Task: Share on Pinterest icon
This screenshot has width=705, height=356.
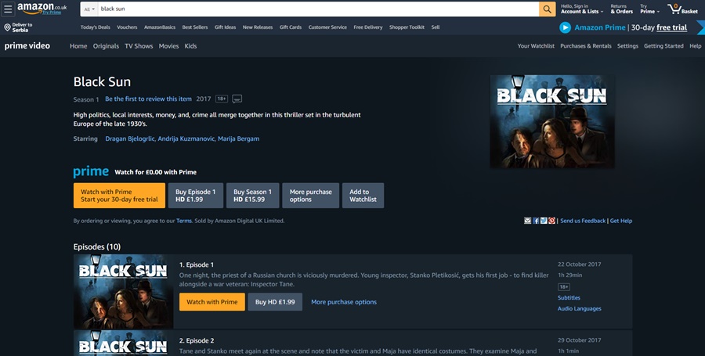Action: [x=551, y=221]
